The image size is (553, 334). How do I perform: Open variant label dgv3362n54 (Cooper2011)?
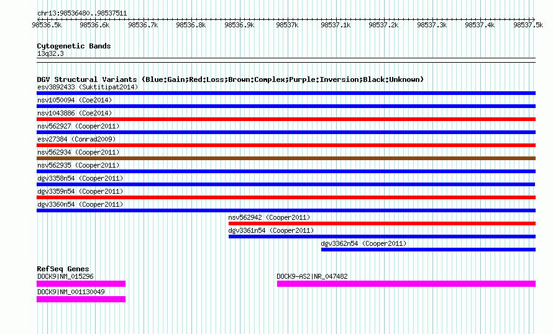click(x=363, y=243)
